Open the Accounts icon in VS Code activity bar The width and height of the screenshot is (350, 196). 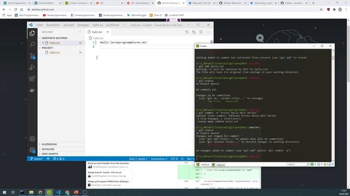pos(32,139)
